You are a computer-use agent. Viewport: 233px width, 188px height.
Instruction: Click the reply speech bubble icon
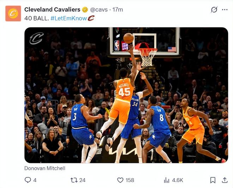pos(28,180)
